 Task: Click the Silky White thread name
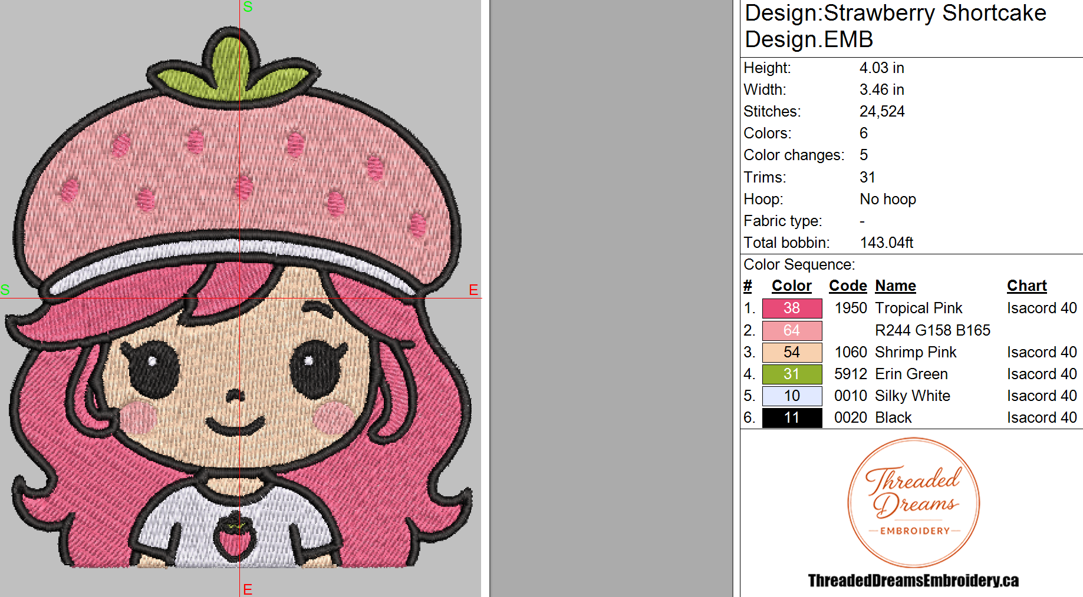pyautogui.click(x=913, y=396)
